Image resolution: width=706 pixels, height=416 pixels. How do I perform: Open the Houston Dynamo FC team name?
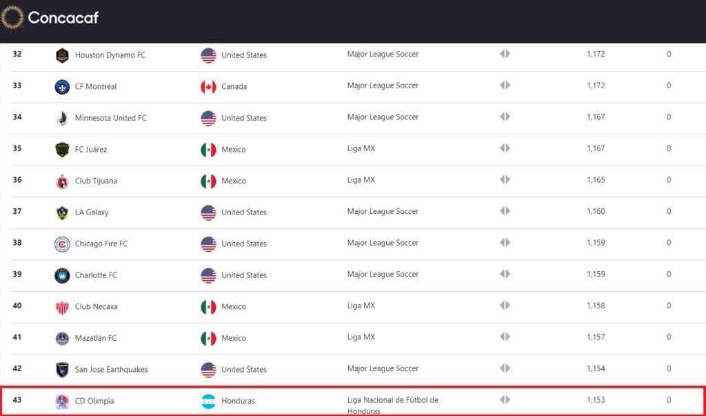[110, 55]
